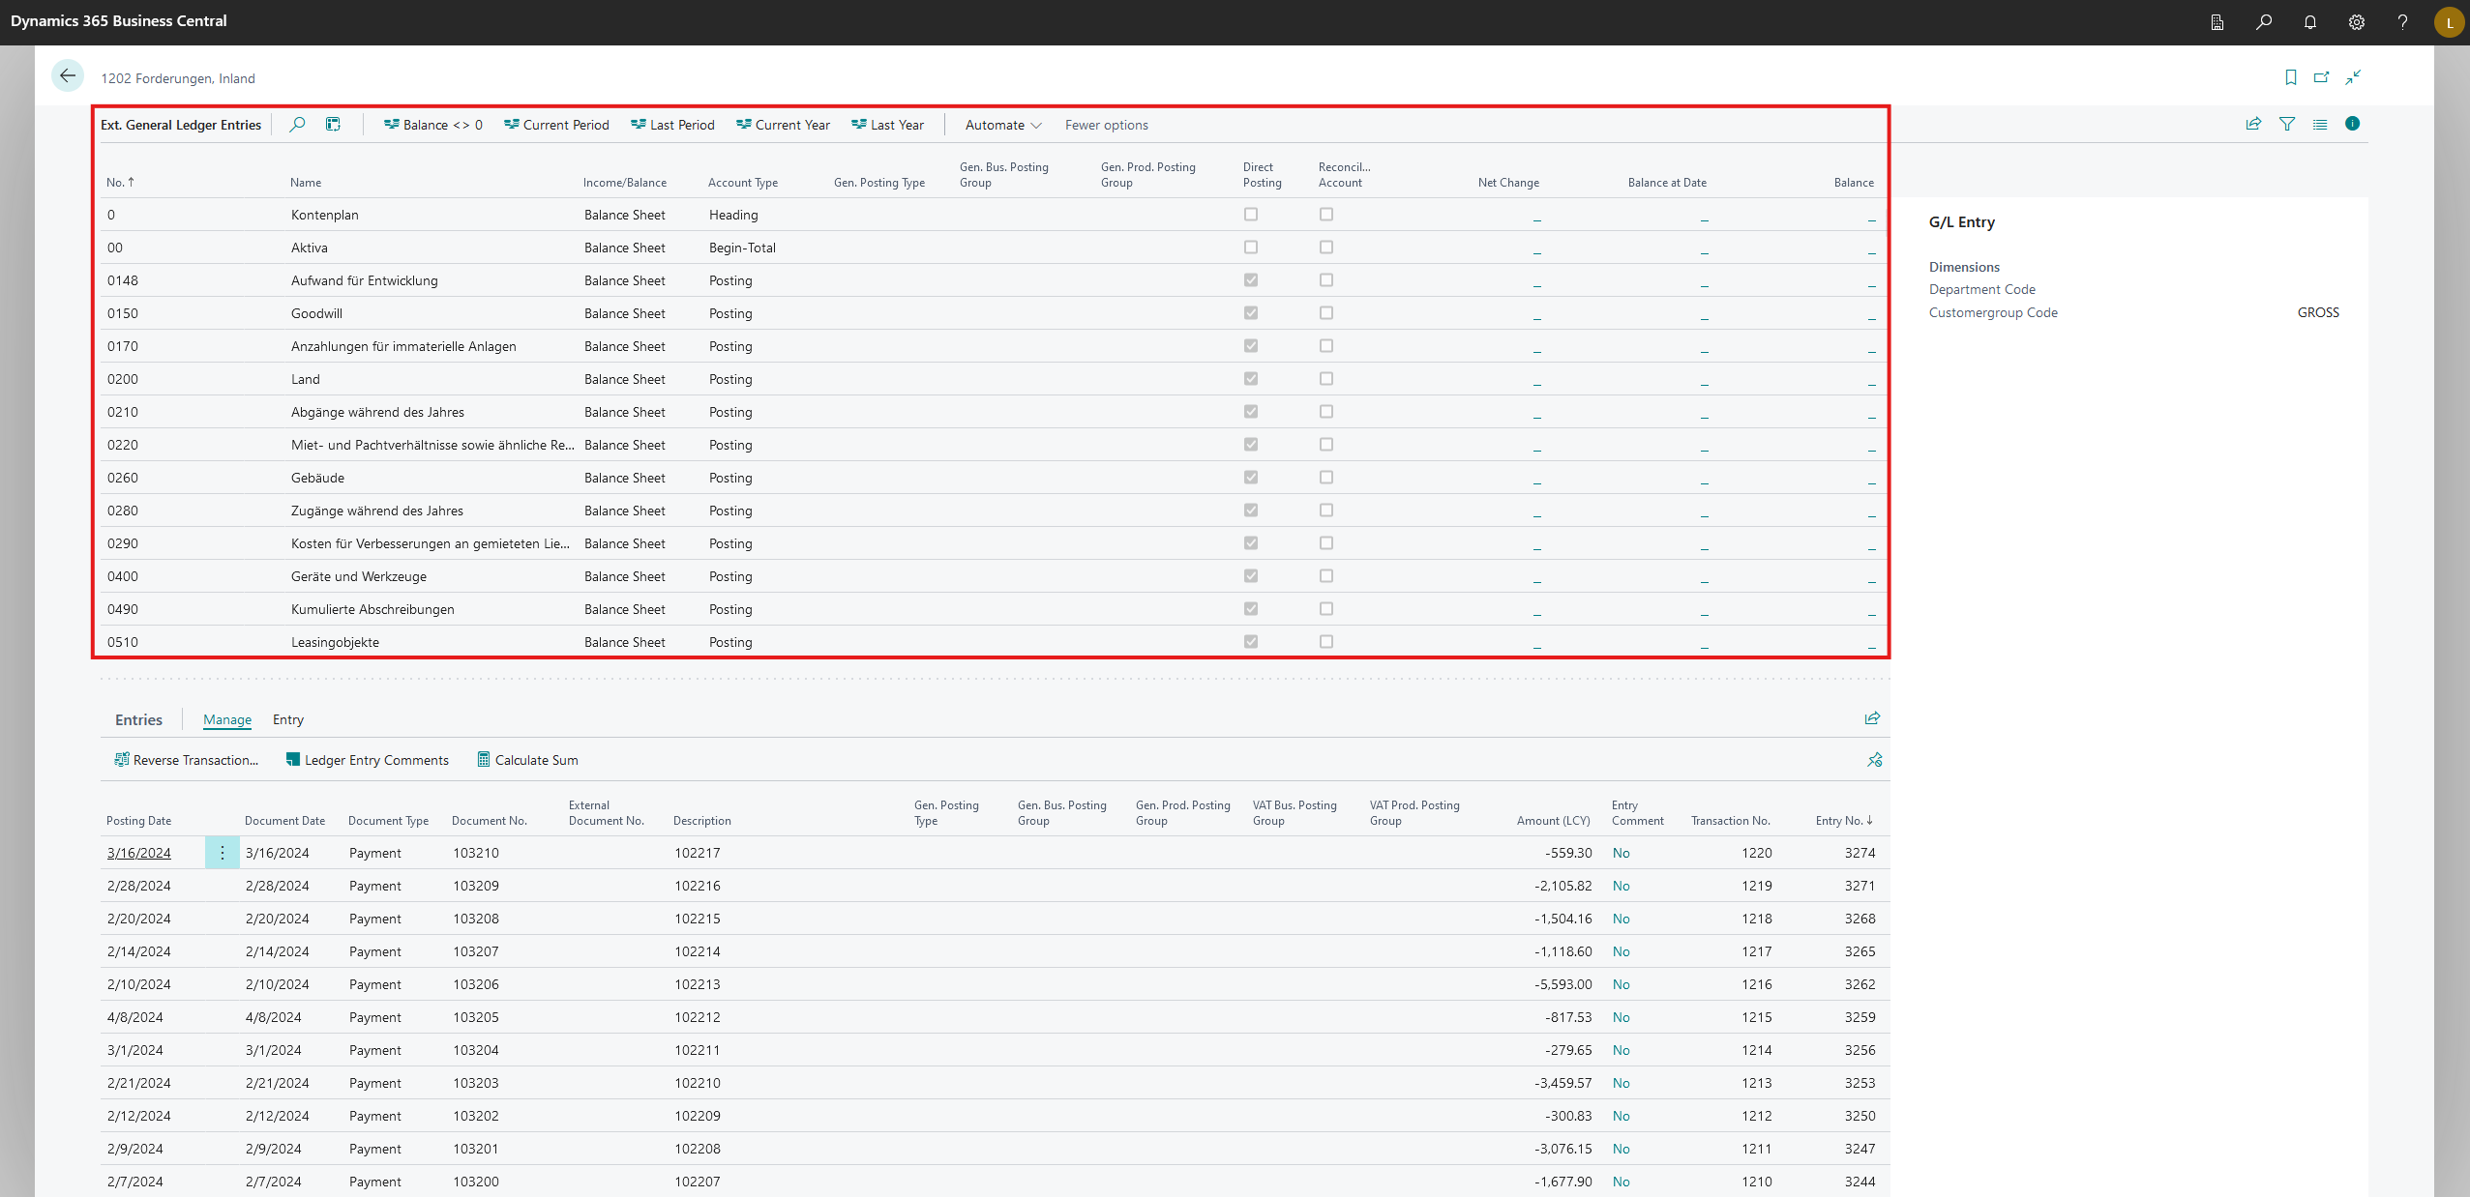Bookmark this page
Viewport: 2470px width, 1197px height.
pos(2289,76)
